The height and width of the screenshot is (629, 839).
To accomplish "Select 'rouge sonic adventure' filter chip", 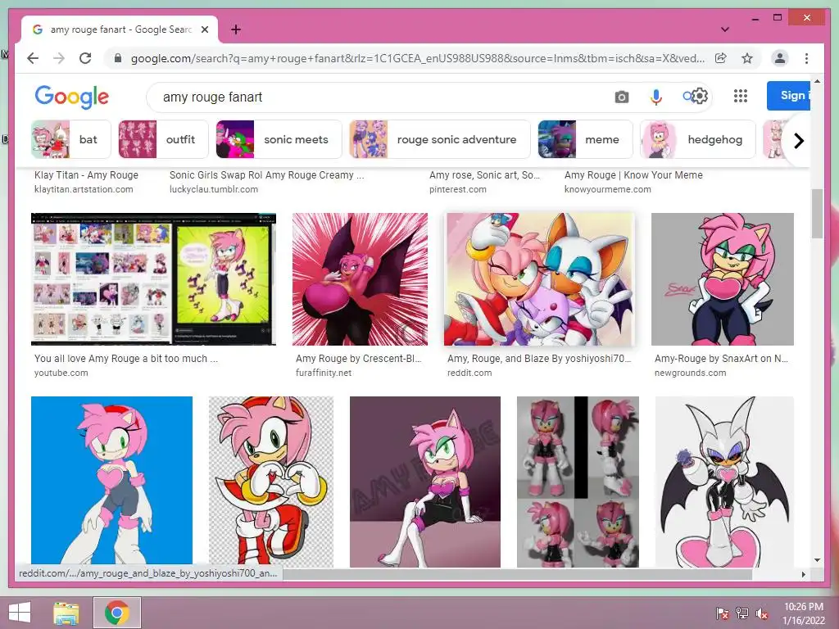I will tap(440, 139).
